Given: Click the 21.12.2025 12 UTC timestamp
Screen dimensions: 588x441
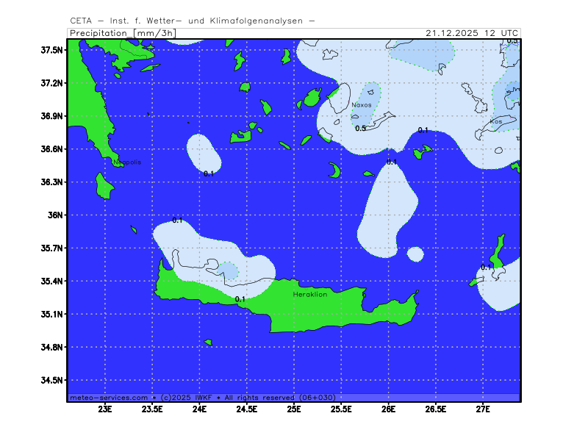Looking at the screenshot, I should pyautogui.click(x=472, y=33).
